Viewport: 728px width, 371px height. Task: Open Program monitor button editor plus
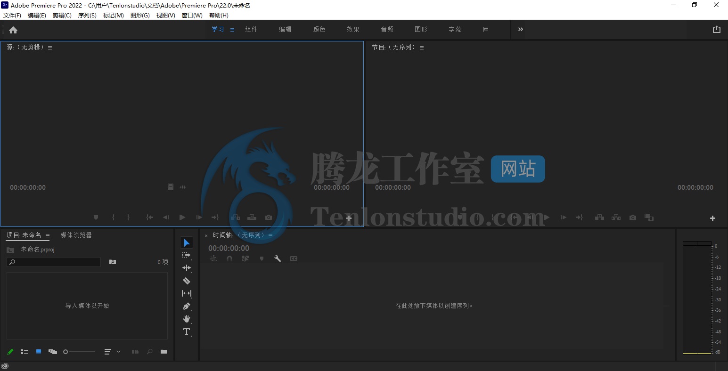(712, 218)
